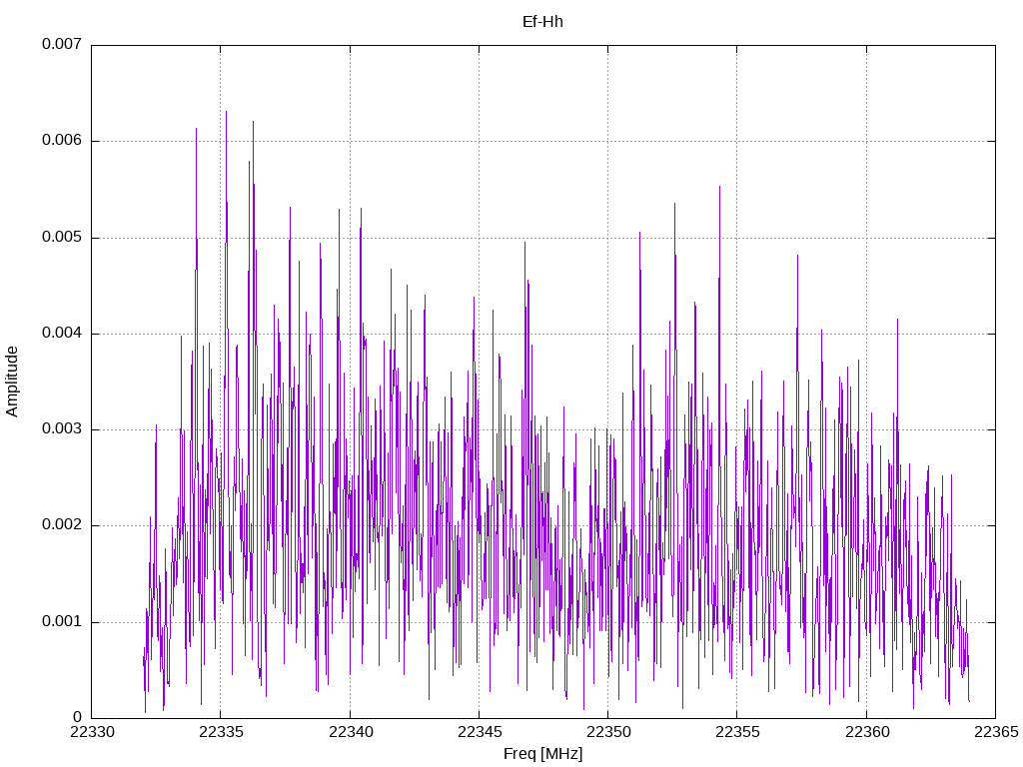The width and height of the screenshot is (1023, 767).
Task: Select the x-axis tick label 22340
Action: 351,732
